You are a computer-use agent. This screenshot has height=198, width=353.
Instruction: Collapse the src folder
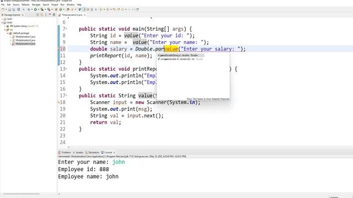coord(5,30)
